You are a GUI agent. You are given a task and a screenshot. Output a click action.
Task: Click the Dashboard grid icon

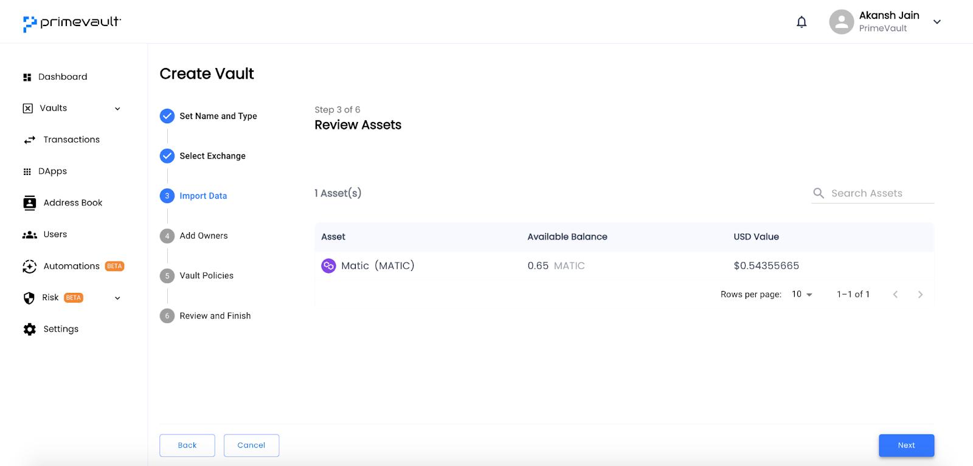pyautogui.click(x=27, y=77)
